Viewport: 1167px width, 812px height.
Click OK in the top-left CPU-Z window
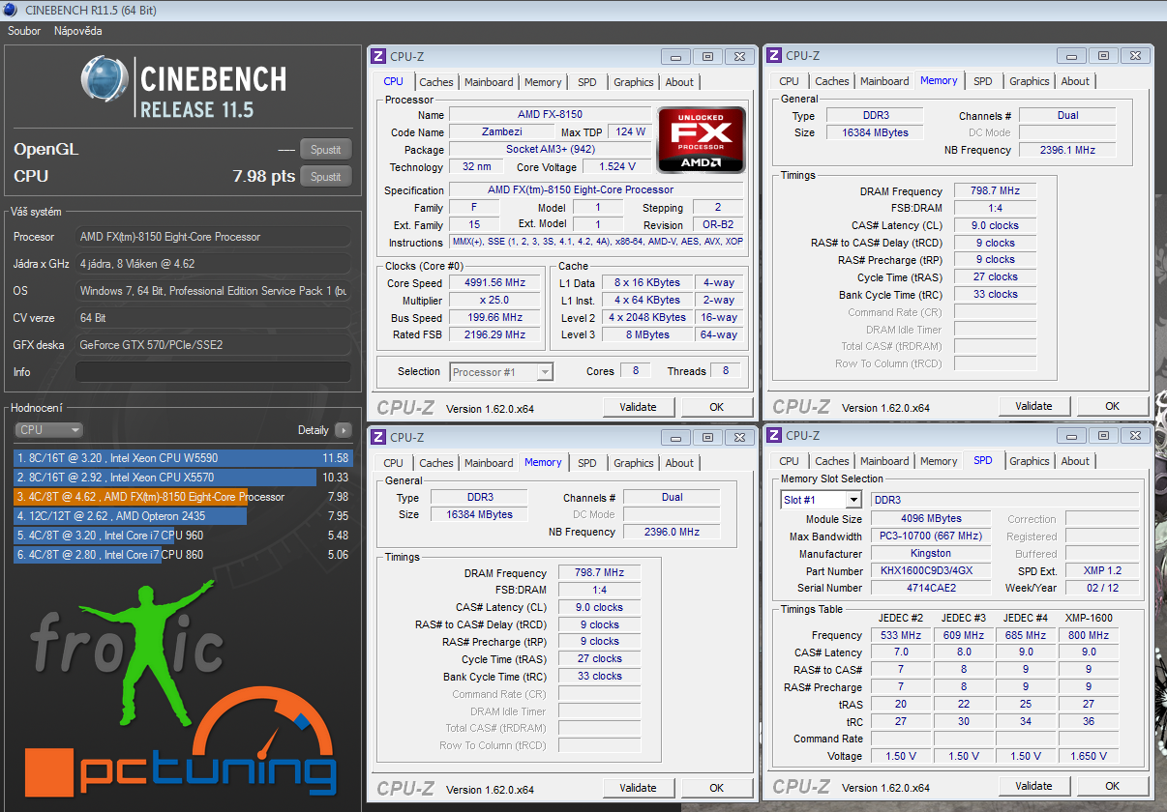tap(716, 407)
